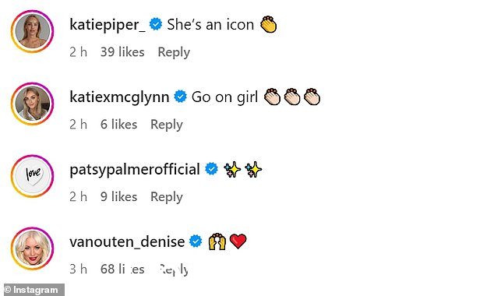Click the katiepiper_ username

[x=108, y=25]
